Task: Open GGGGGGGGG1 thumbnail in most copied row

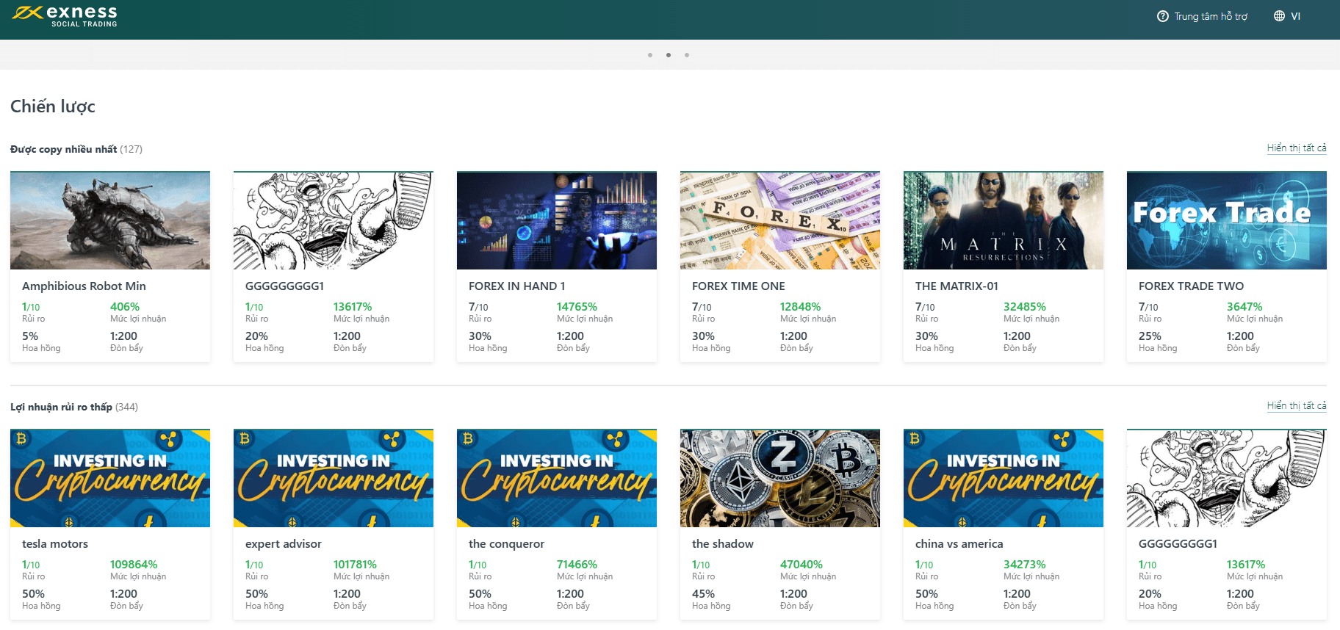Action: (x=334, y=220)
